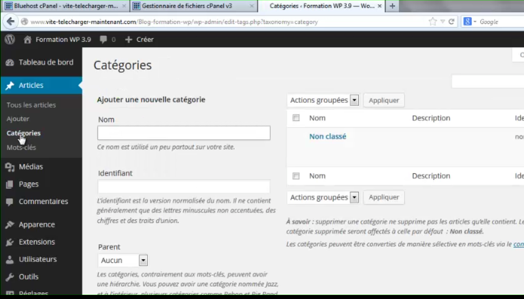Click into the Nom input field
Image resolution: width=524 pixels, height=299 pixels.
coord(184,133)
